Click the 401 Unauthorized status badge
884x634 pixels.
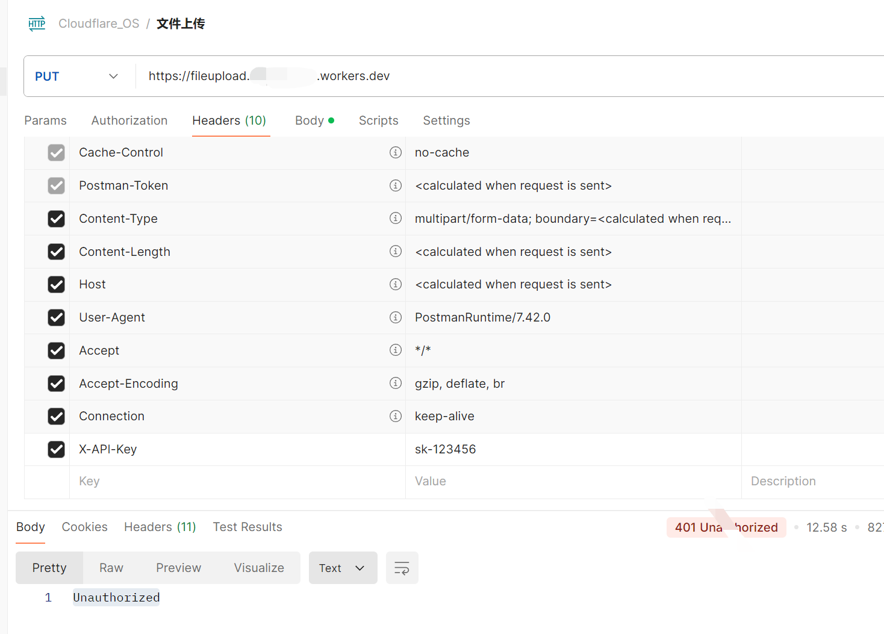click(x=726, y=527)
